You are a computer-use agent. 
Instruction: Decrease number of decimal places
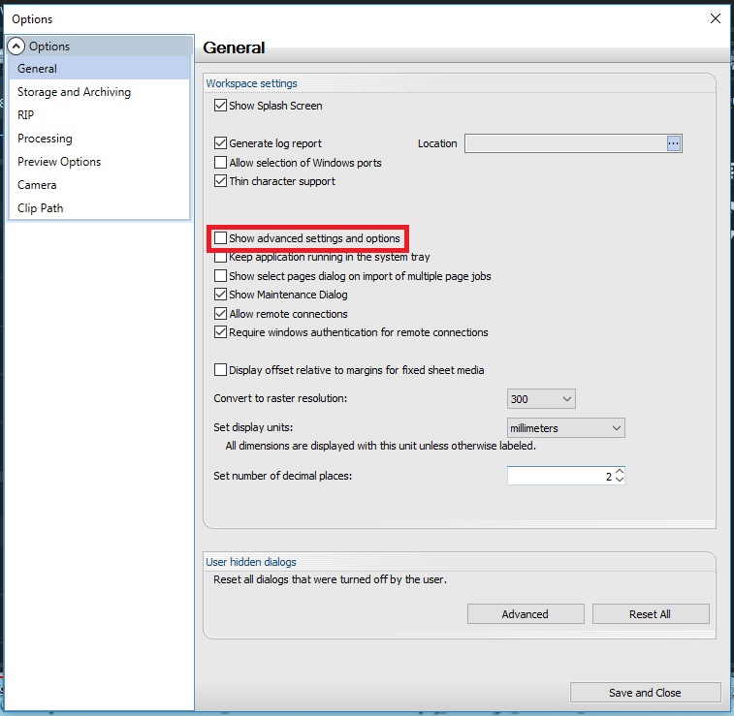coord(620,480)
